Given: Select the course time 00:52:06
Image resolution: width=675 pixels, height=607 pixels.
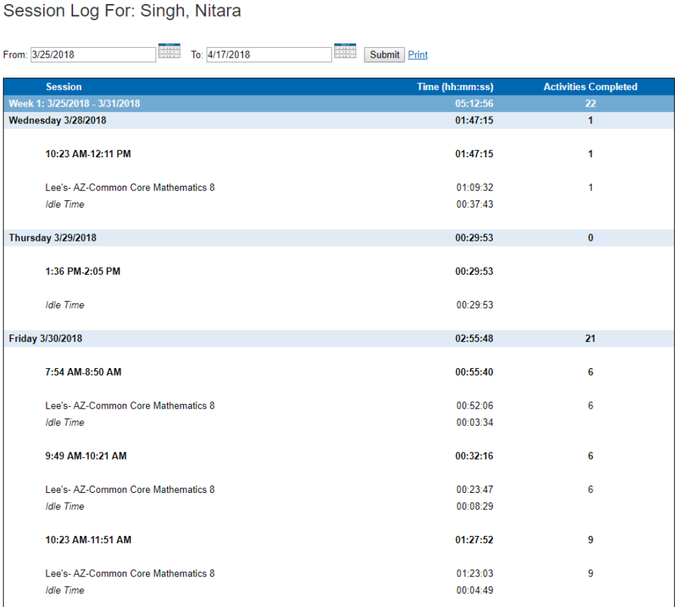Looking at the screenshot, I should tap(475, 405).
